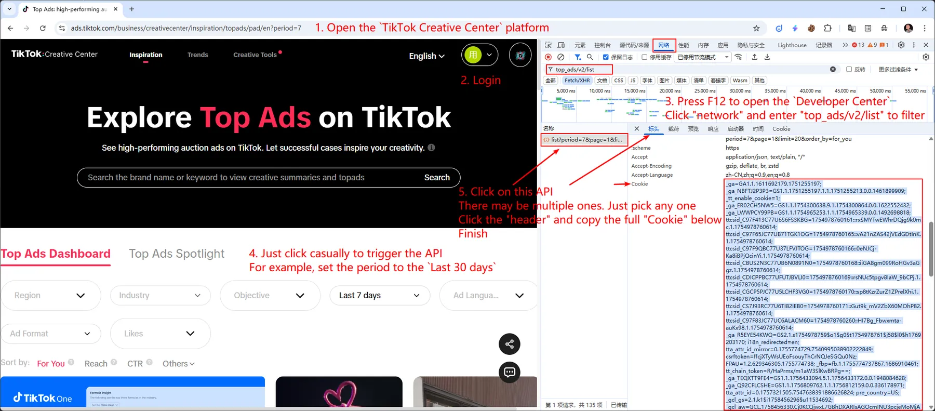Click the export HAR download icon
Image resolution: width=935 pixels, height=411 pixels.
click(x=767, y=57)
